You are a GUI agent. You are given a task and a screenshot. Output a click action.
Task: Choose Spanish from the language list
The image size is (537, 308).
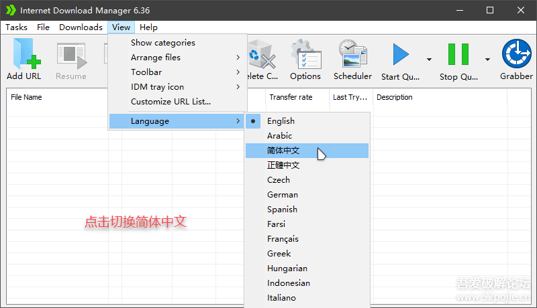pos(307,209)
